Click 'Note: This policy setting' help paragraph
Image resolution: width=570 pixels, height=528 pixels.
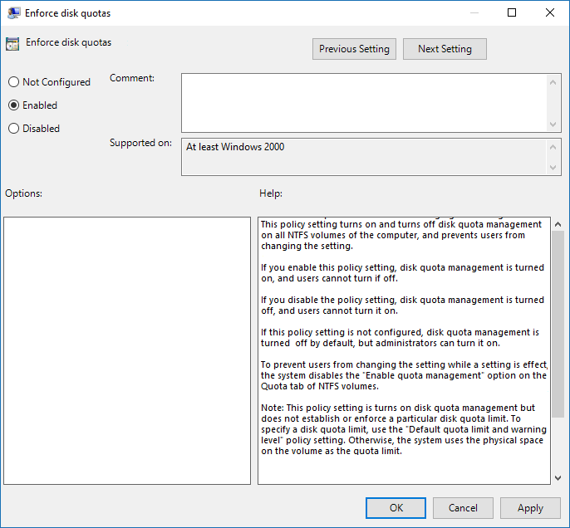(404, 429)
